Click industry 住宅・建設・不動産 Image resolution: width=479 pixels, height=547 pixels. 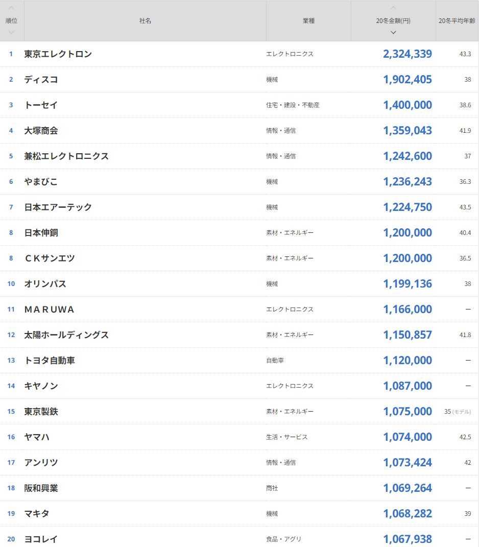click(x=293, y=105)
